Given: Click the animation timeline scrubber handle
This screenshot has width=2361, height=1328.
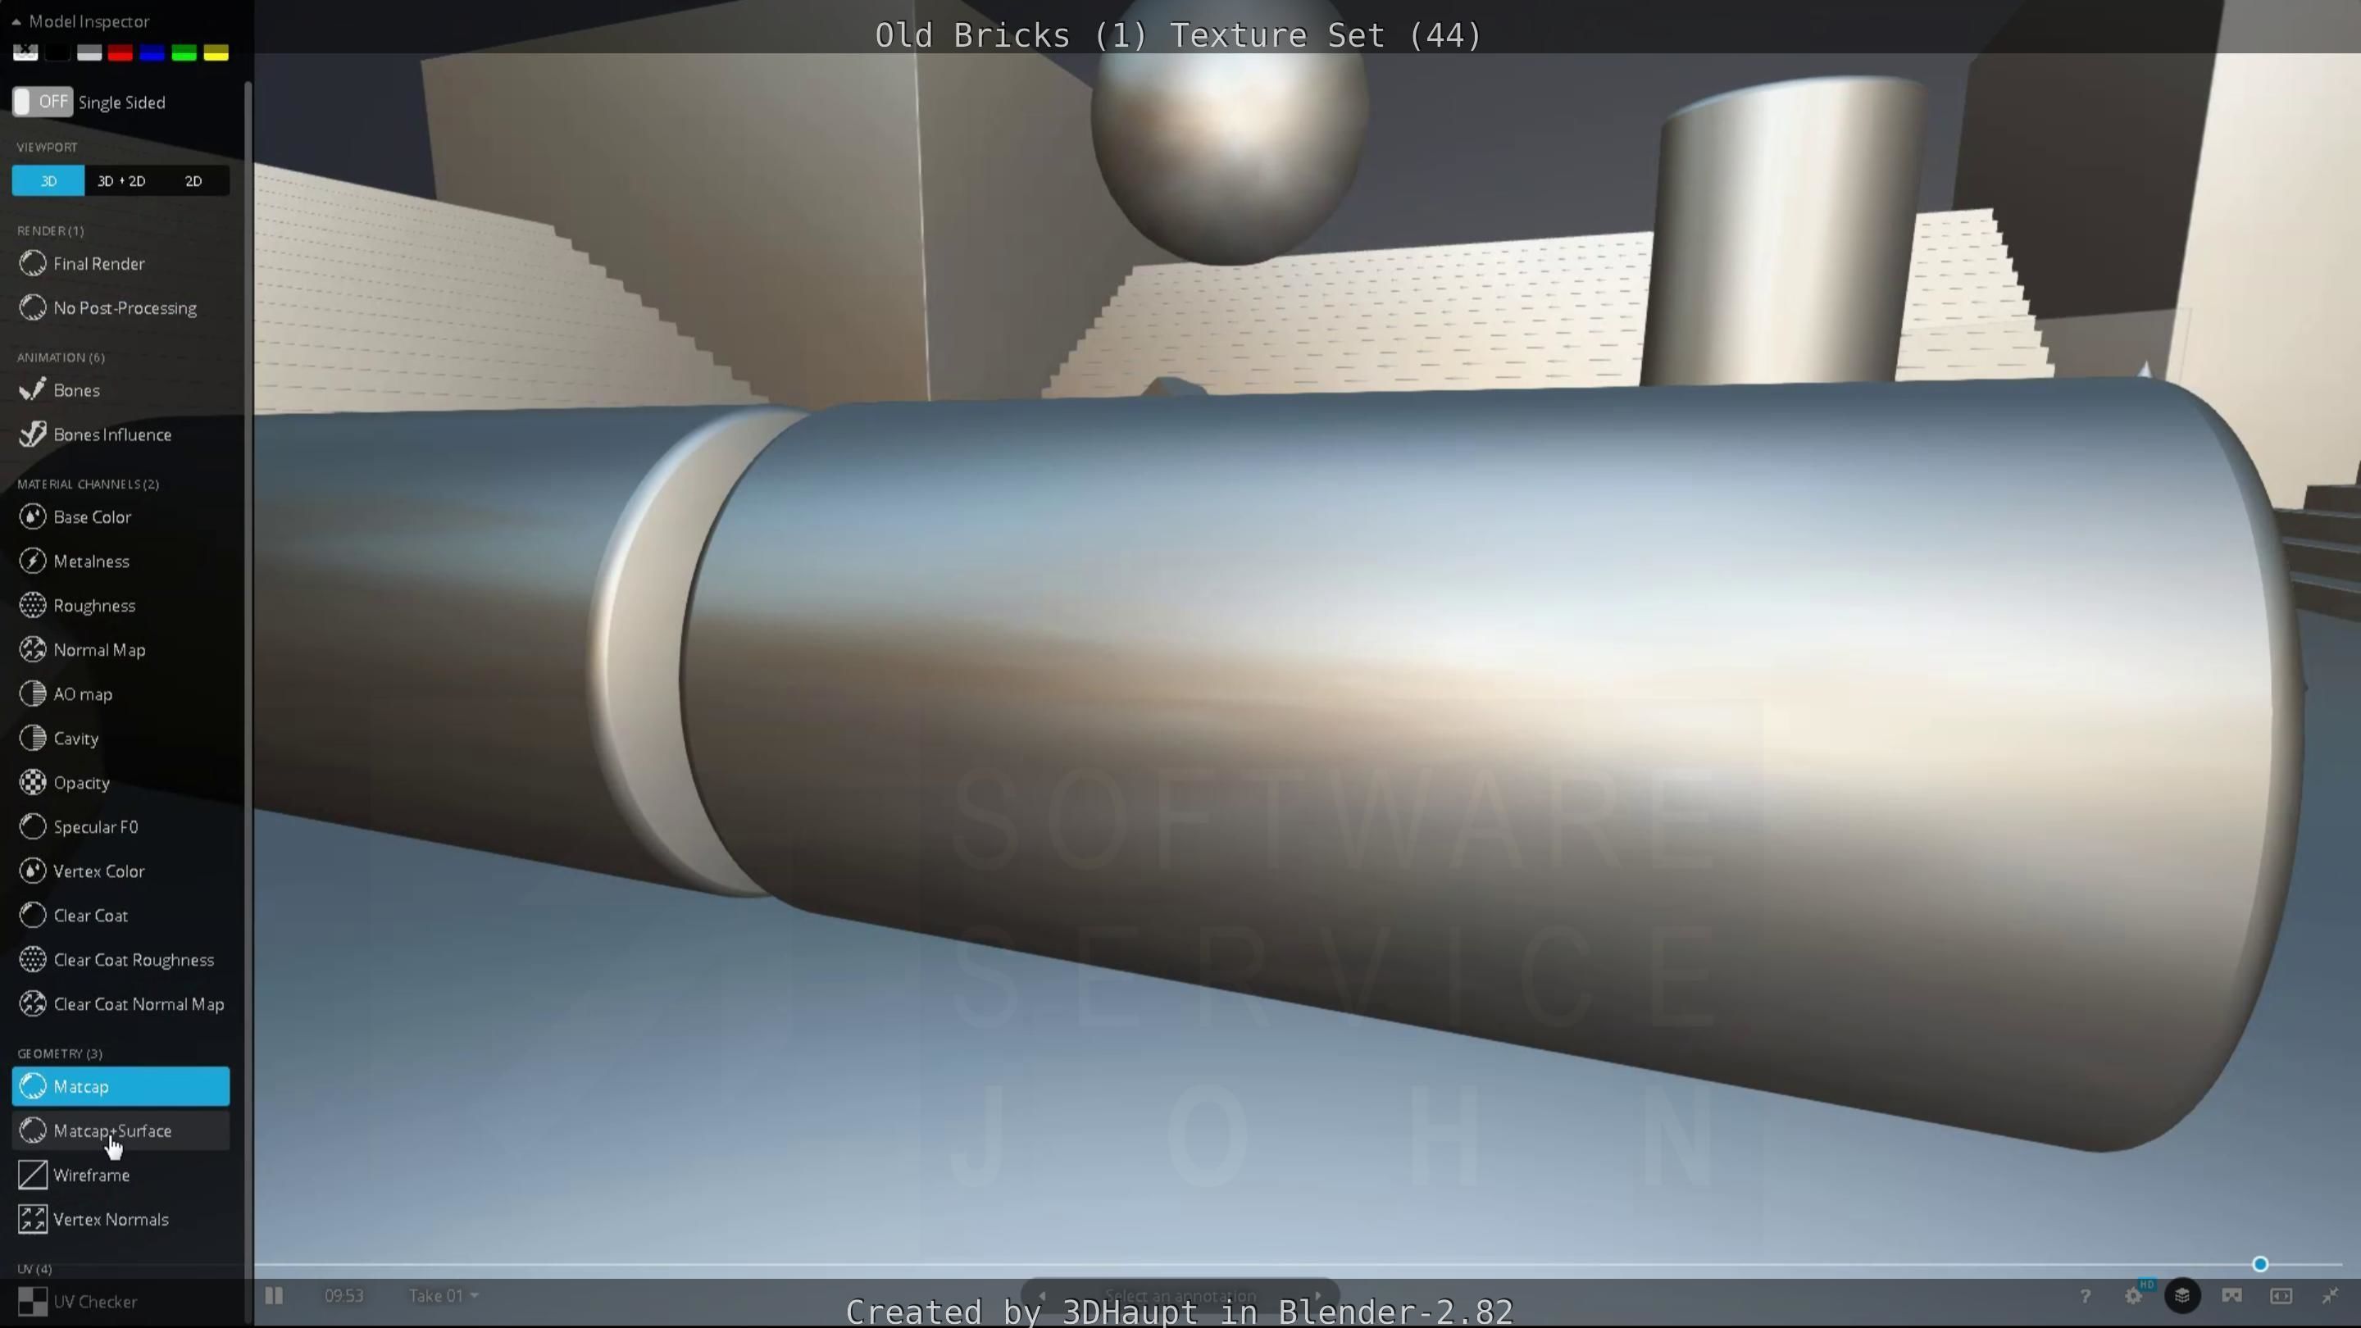Looking at the screenshot, I should [x=2260, y=1265].
